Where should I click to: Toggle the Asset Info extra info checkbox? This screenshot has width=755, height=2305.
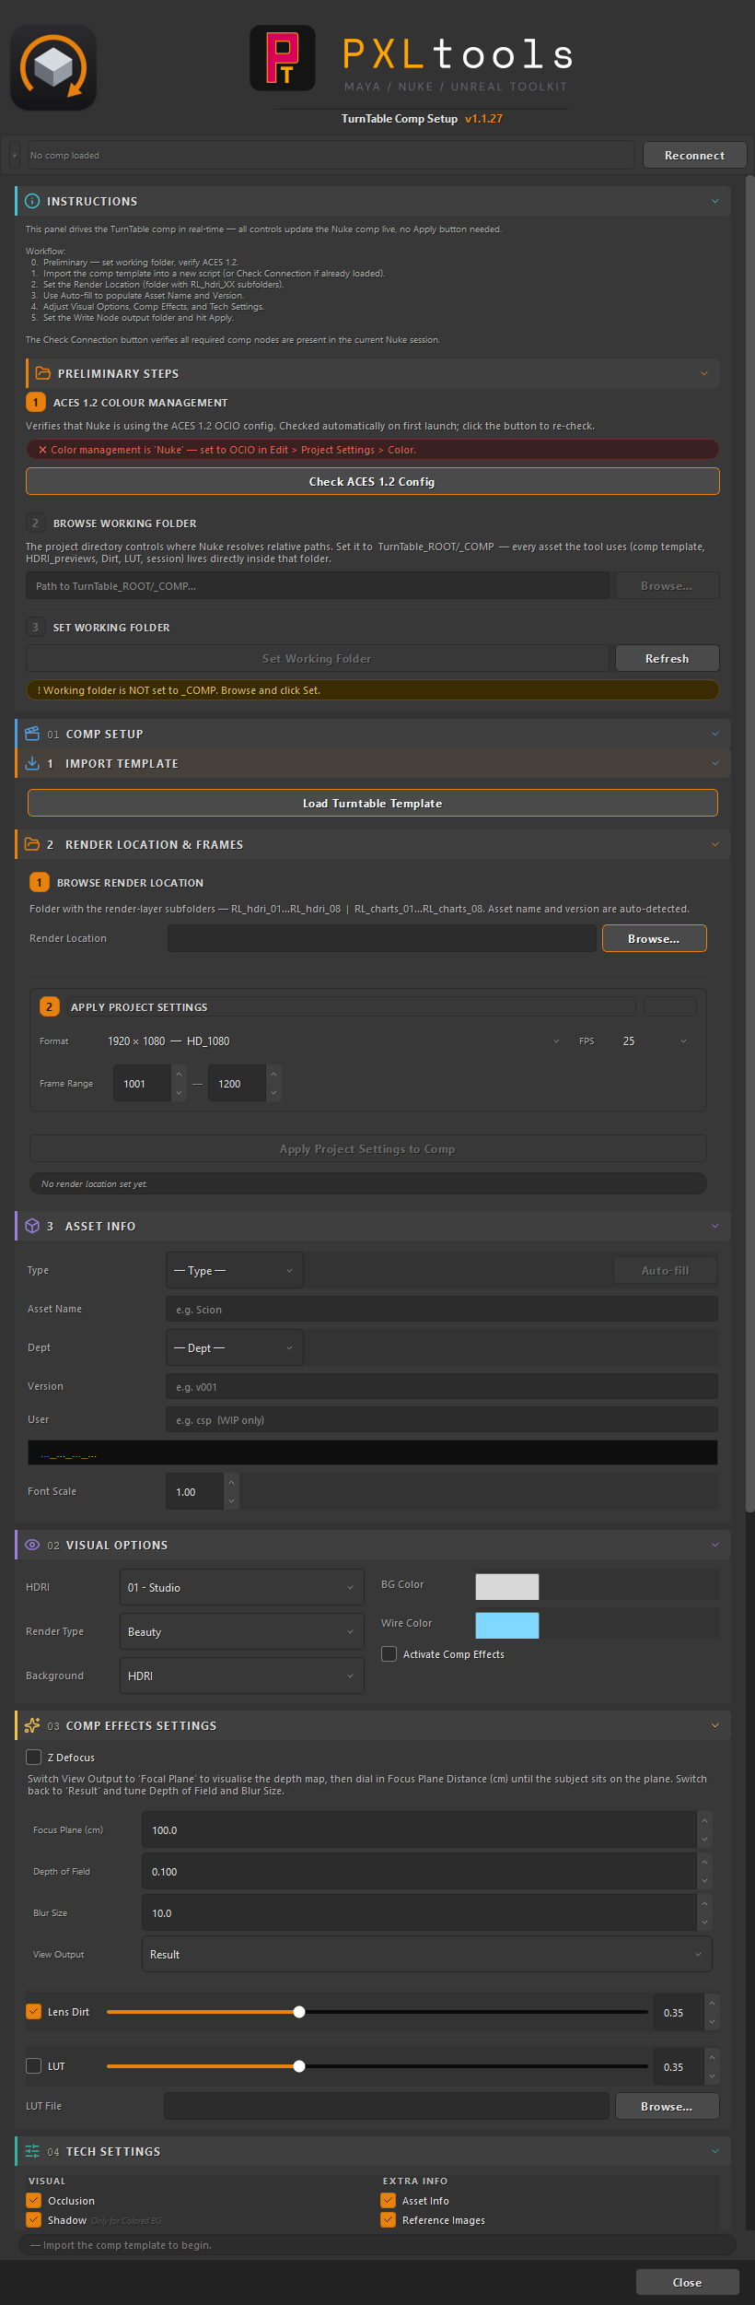pyautogui.click(x=388, y=2200)
